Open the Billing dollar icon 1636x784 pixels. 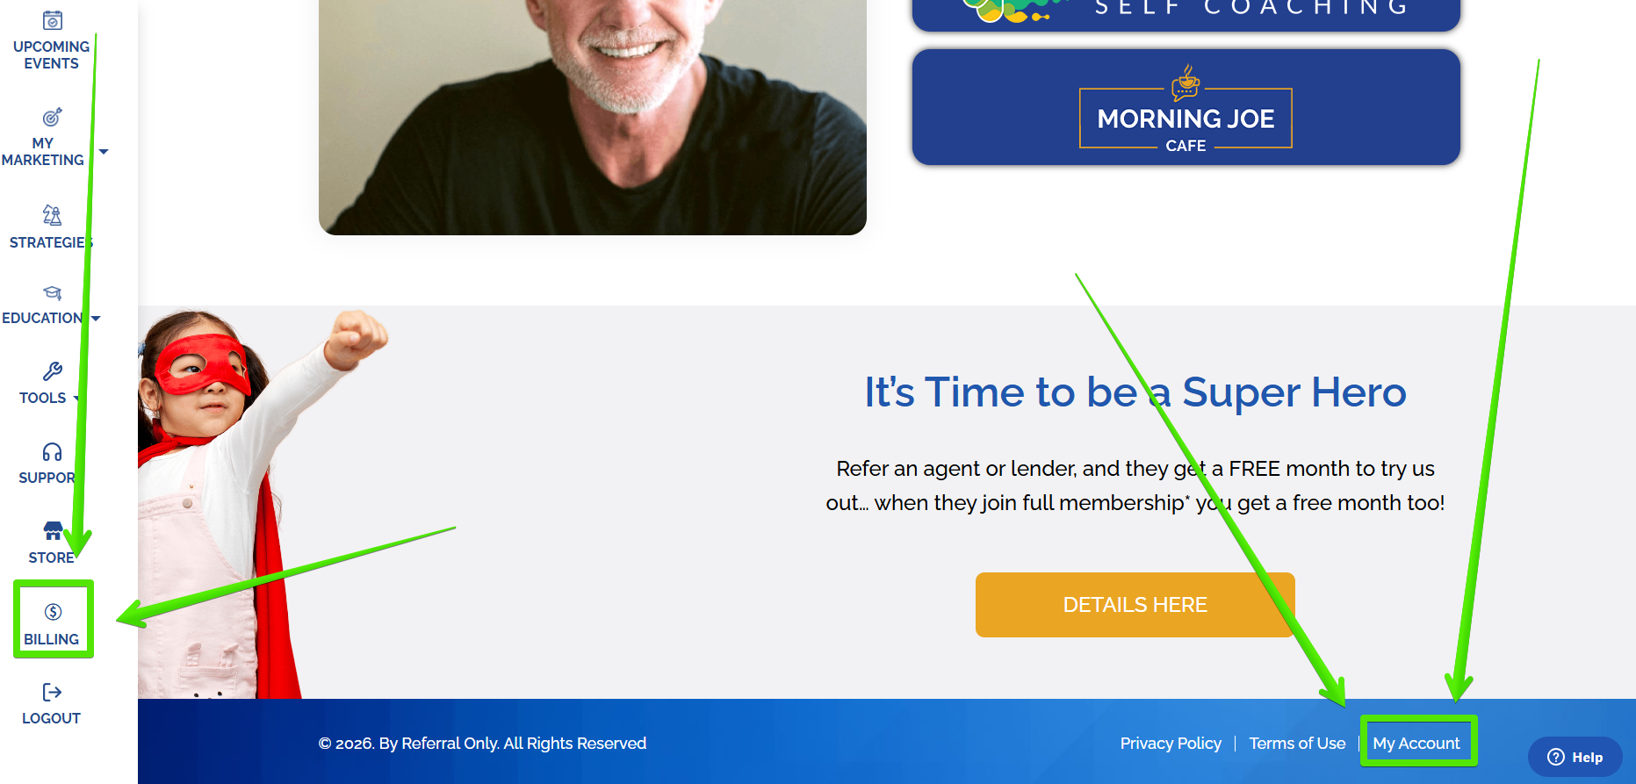(x=53, y=612)
